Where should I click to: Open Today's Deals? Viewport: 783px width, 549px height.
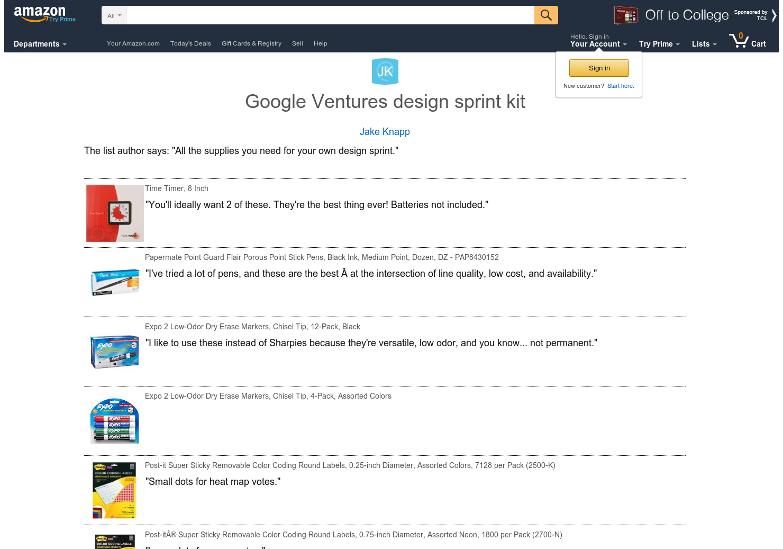point(190,43)
